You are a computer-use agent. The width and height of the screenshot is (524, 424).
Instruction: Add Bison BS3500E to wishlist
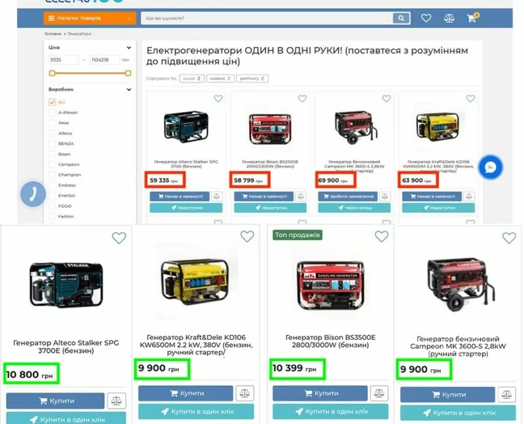(382, 236)
